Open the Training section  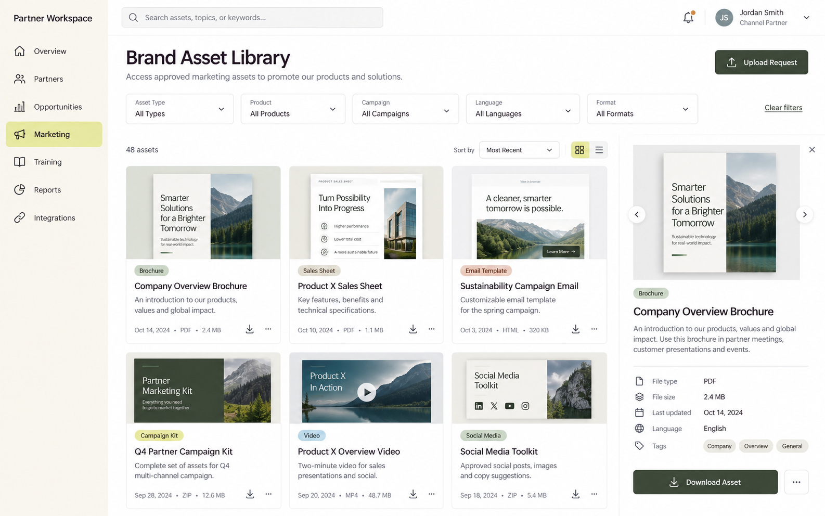coord(54,162)
